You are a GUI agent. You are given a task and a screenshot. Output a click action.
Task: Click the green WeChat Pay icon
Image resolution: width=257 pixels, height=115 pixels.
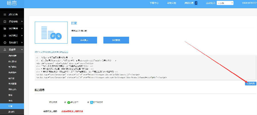coord(69,102)
